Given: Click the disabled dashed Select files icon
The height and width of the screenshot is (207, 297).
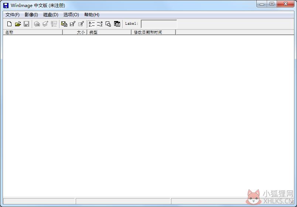Looking at the screenshot, I should pos(54,24).
